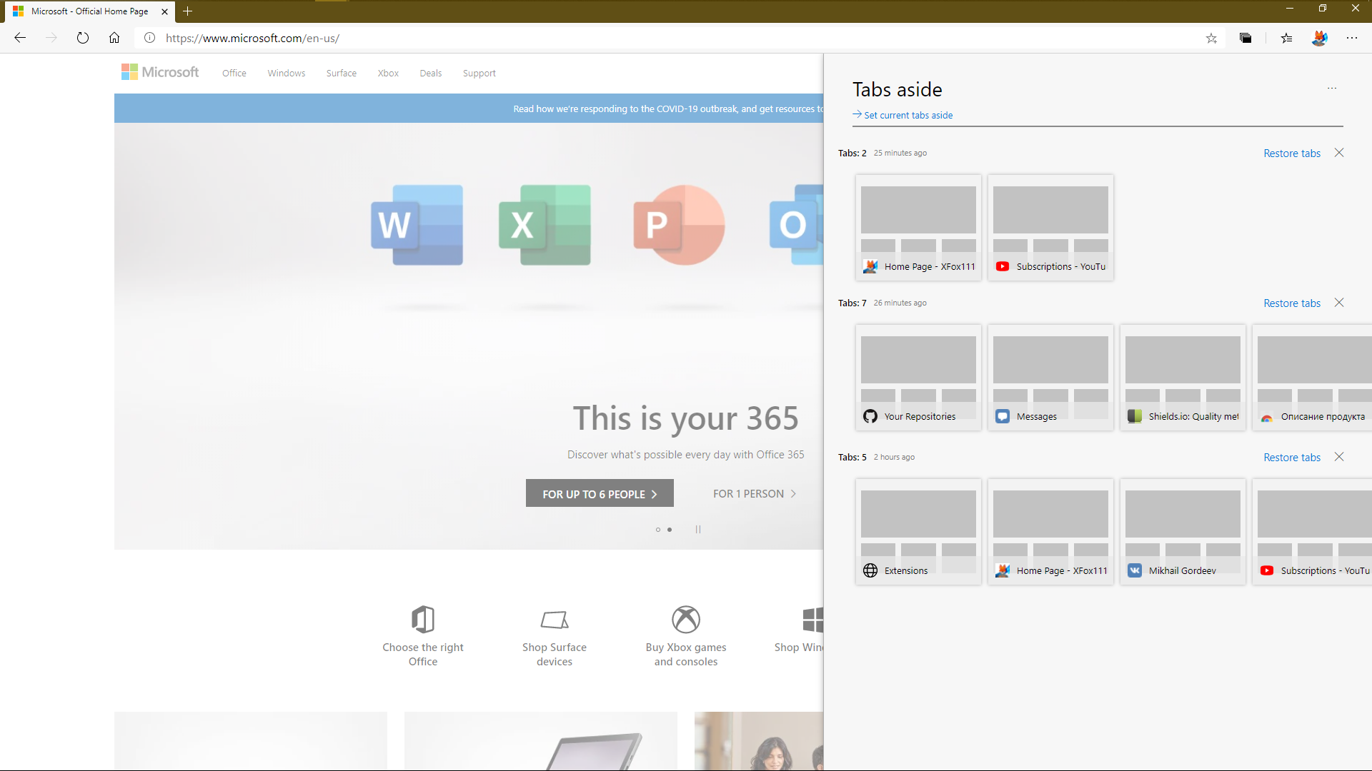The height and width of the screenshot is (771, 1372).
Task: Click the Word app icon
Action: click(x=417, y=225)
